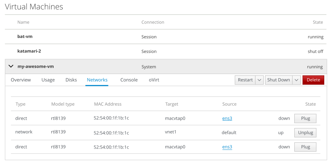The image size is (333, 166).
Task: Click the Shut Down button
Action: coord(278,80)
